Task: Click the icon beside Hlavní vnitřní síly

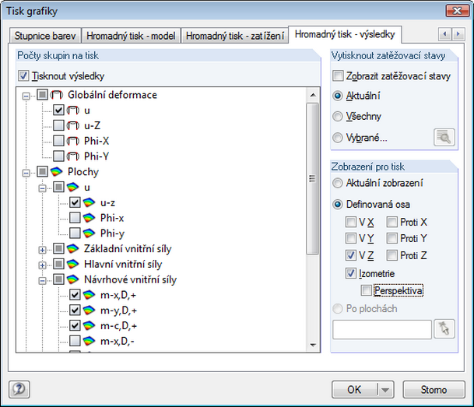Action: pos(73,264)
